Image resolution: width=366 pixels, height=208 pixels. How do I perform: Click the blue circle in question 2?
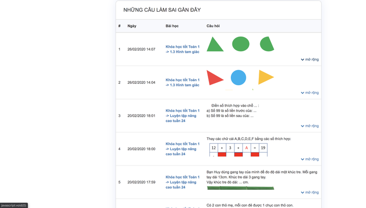(238, 78)
